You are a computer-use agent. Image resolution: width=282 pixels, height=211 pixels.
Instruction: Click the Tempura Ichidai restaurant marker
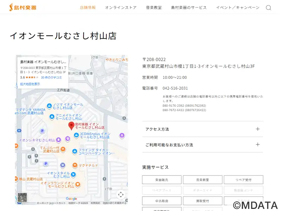[63, 149]
